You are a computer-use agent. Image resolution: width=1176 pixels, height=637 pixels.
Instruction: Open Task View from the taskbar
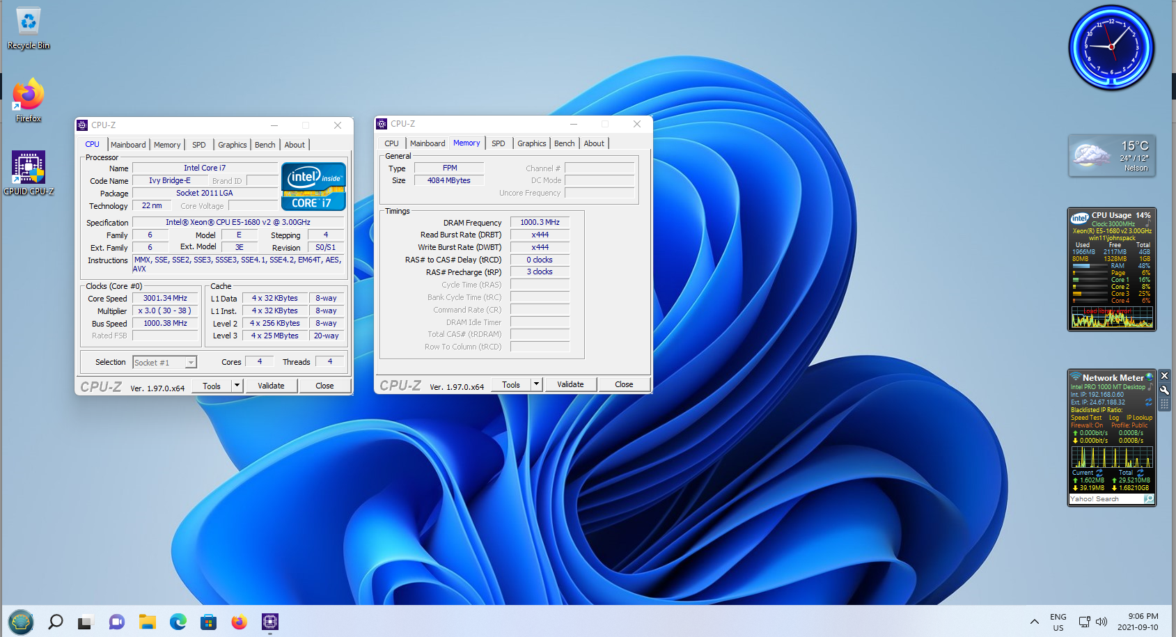coord(85,622)
